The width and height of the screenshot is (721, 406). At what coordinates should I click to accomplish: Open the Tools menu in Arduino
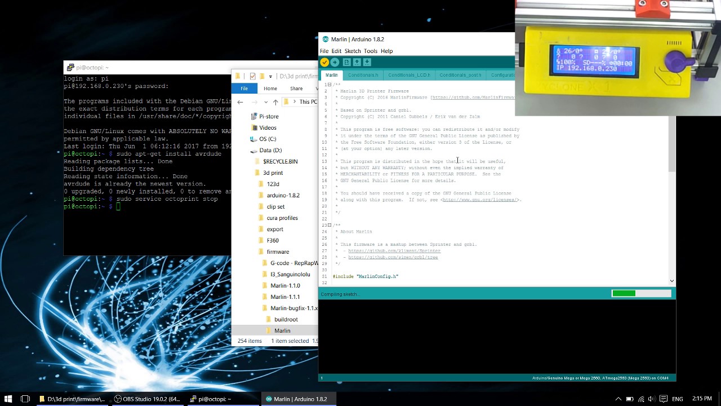click(371, 51)
